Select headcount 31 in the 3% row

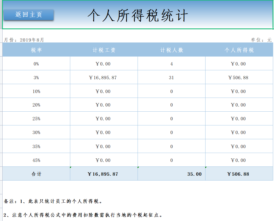(x=172, y=77)
